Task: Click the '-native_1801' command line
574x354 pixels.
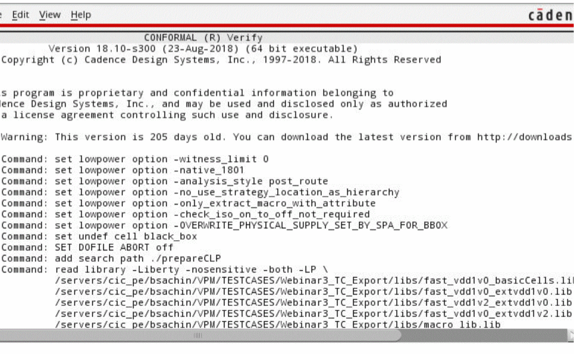Action: pos(122,170)
